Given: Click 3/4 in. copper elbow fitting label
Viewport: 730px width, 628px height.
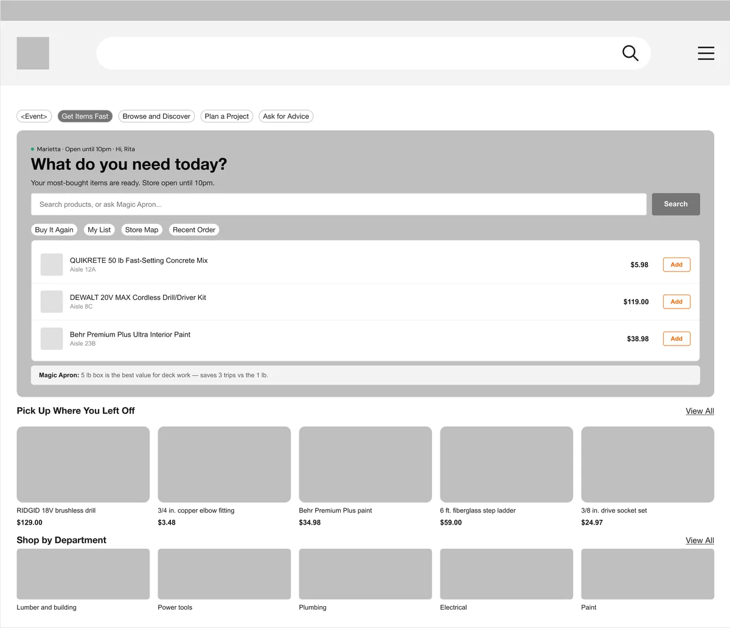Looking at the screenshot, I should (x=196, y=511).
